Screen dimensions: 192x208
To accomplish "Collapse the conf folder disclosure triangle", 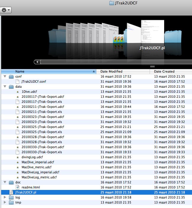I will [x=4, y=76].
